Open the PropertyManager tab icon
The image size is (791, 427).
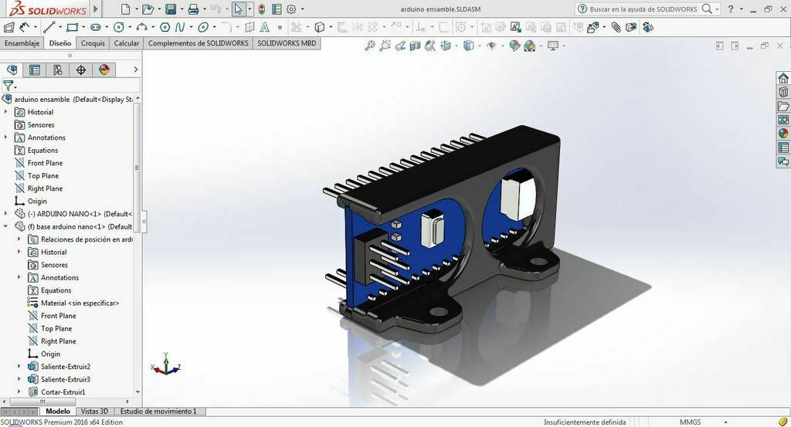35,69
